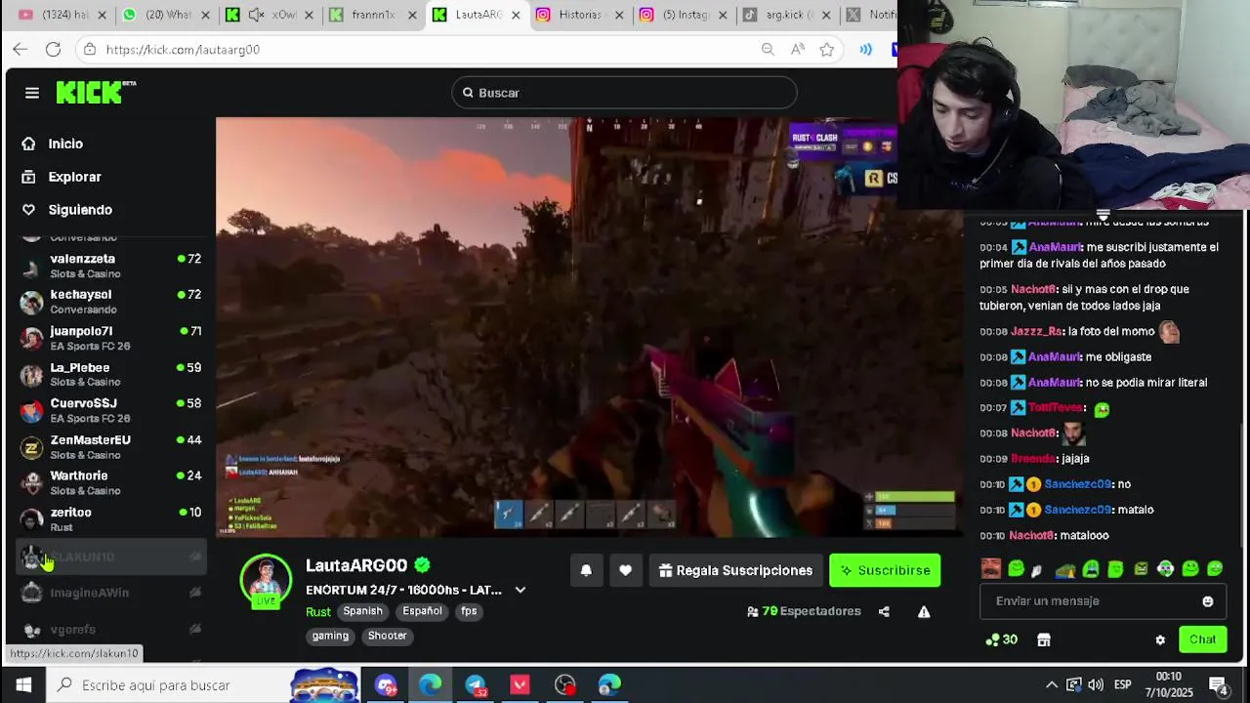The height and width of the screenshot is (703, 1250).
Task: Open CuervoSSJ channel in sidebar
Action: [x=110, y=410]
